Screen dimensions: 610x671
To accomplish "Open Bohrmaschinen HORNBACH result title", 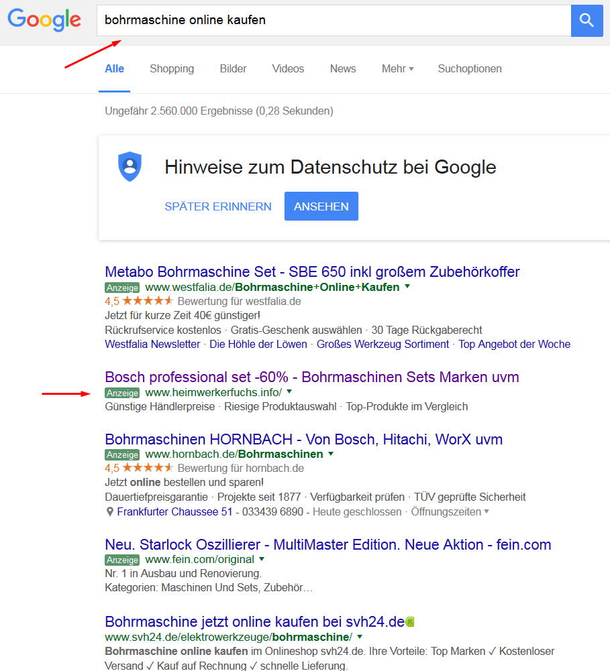I will 304,440.
